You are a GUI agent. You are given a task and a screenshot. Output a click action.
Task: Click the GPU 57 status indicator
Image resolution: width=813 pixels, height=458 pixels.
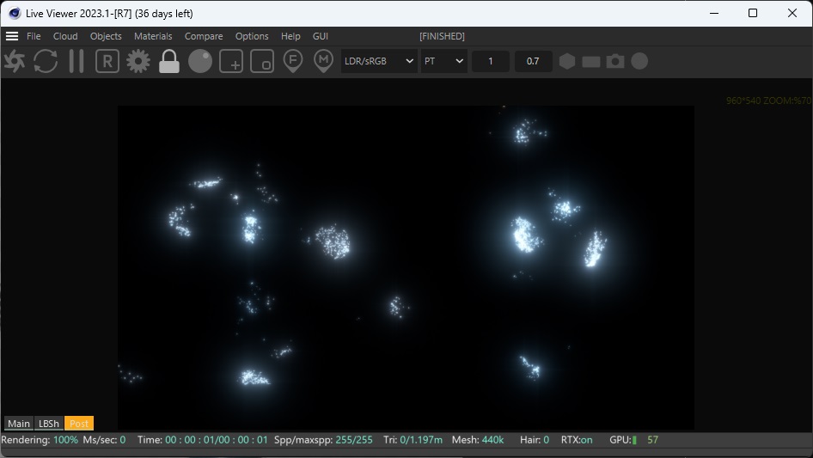633,440
